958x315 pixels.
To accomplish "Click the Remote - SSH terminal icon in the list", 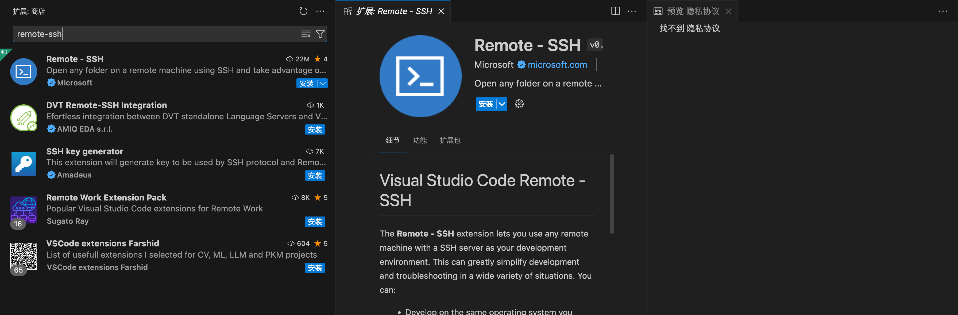I will [24, 71].
